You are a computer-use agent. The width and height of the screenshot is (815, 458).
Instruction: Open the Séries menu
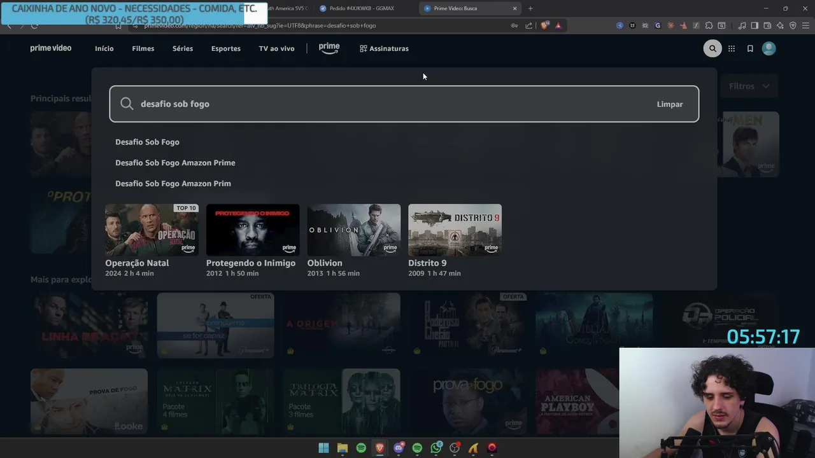click(x=183, y=48)
